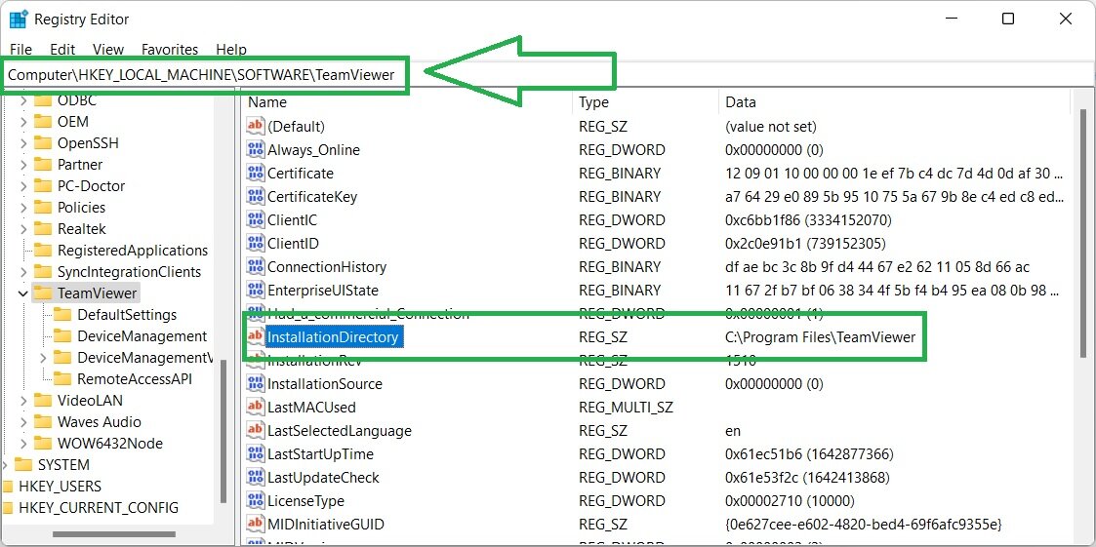
Task: Click the LicenseType DWORD value icon
Action: pyautogui.click(x=255, y=501)
